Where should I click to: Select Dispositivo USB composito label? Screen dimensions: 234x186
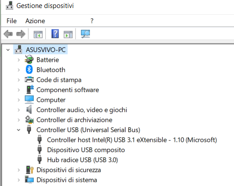[86, 150]
